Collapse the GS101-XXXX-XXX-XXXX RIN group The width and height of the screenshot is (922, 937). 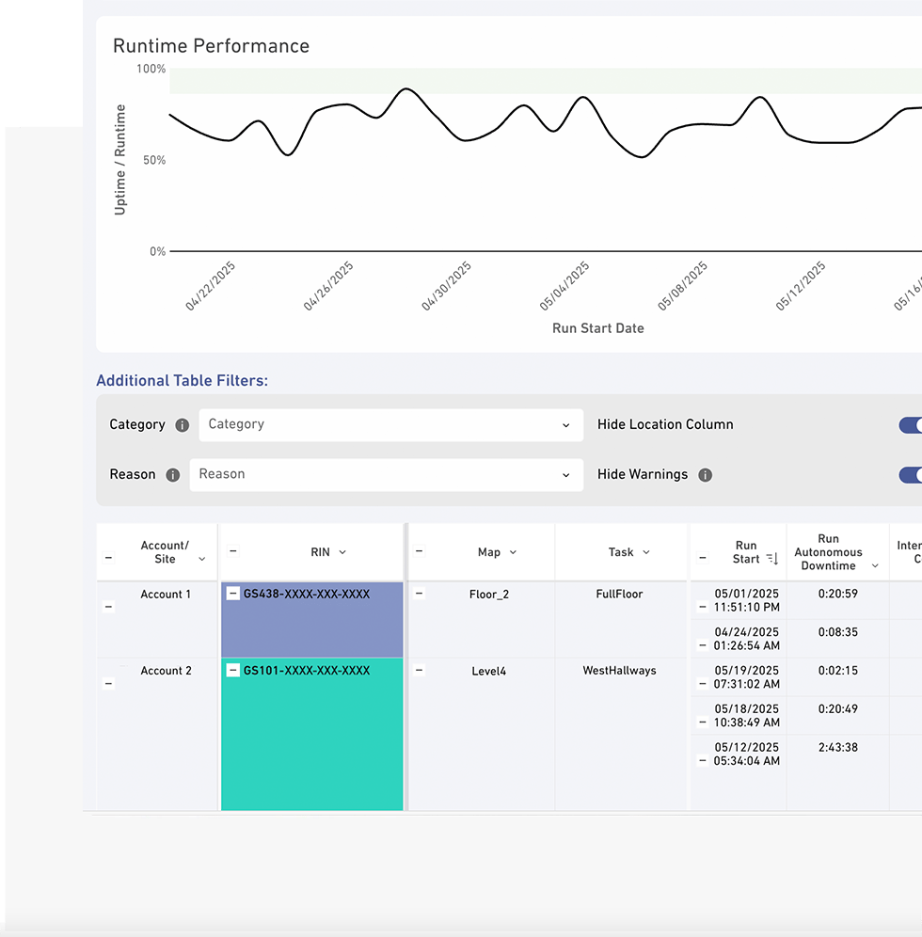tap(233, 670)
